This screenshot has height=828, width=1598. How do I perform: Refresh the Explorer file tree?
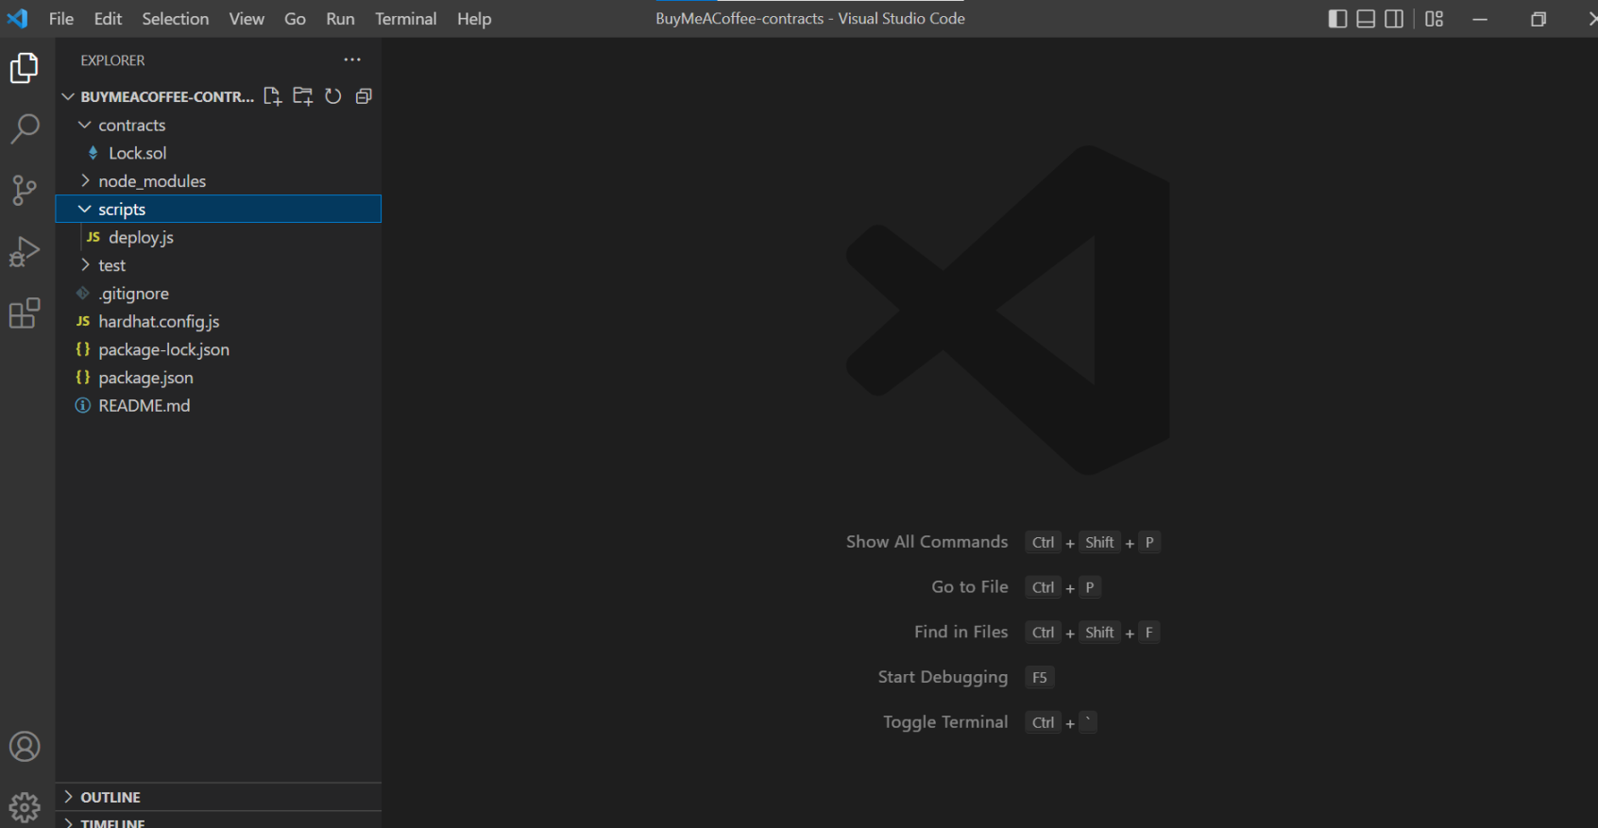tap(333, 96)
